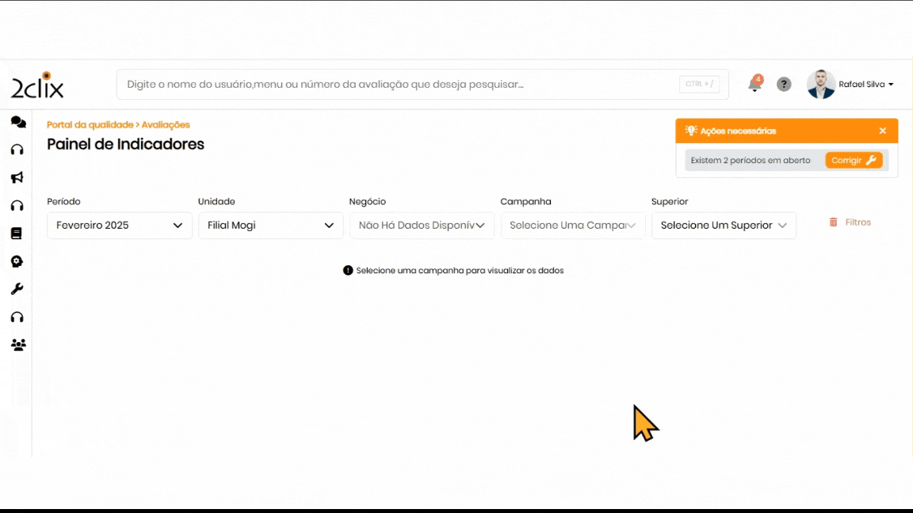913x513 pixels.
Task: Open the book icon in sidebar
Action: click(17, 234)
